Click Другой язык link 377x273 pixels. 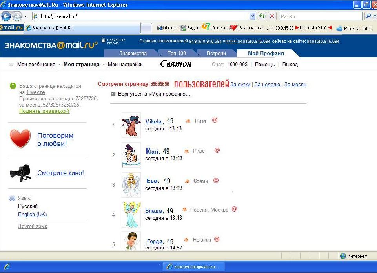33,226
